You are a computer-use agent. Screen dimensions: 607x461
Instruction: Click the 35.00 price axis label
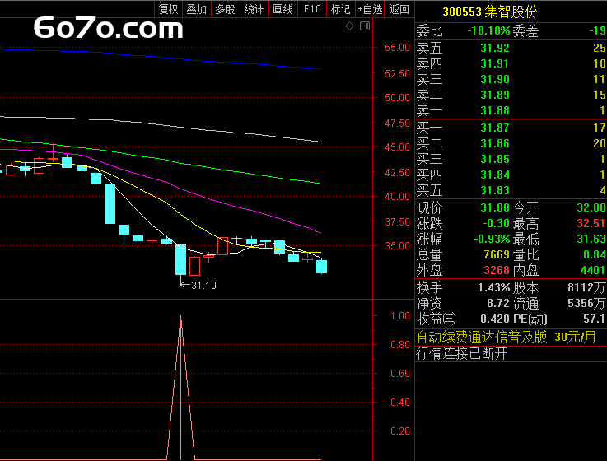tap(397, 246)
